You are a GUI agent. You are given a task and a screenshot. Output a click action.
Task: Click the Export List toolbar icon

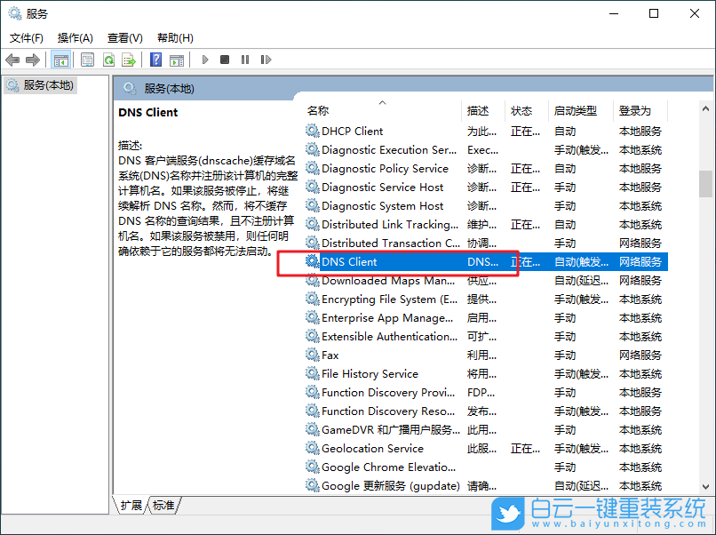[130, 60]
